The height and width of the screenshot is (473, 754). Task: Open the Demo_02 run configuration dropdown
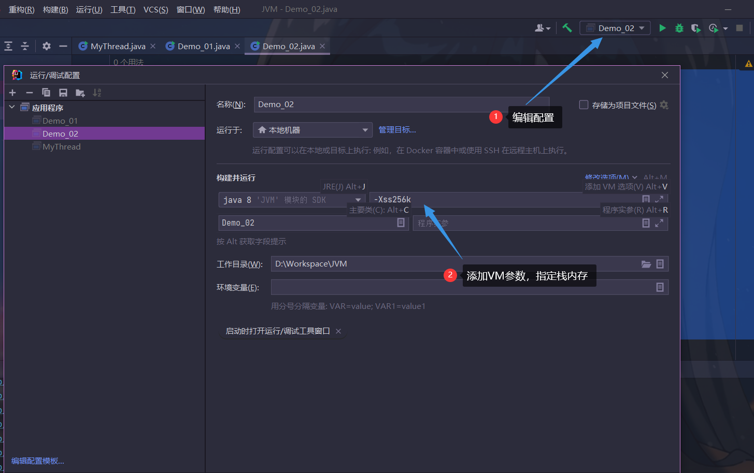[x=615, y=28]
